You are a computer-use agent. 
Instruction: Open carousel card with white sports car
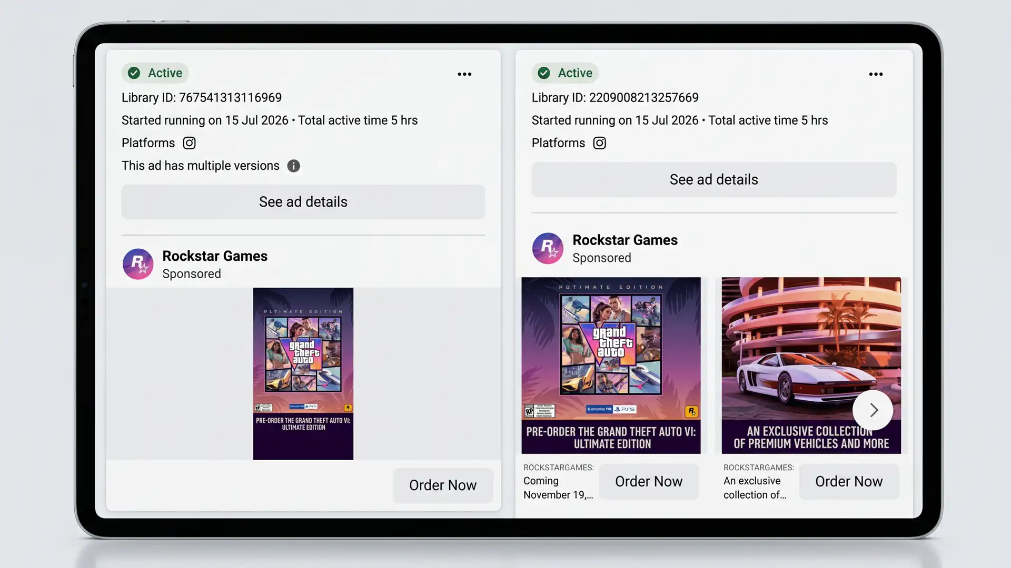coord(811,366)
